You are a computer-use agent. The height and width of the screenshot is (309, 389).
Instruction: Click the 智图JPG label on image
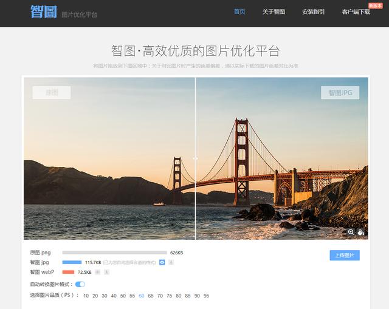pyautogui.click(x=340, y=93)
